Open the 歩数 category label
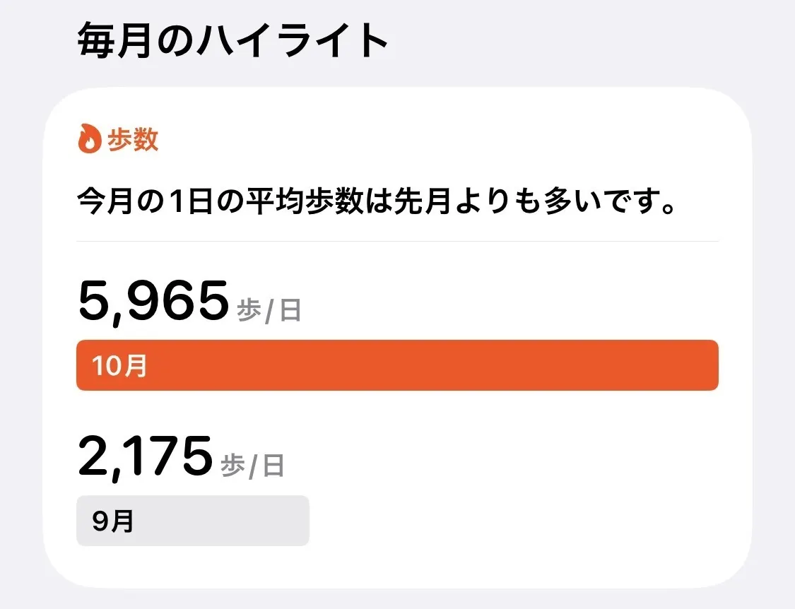 tap(132, 140)
